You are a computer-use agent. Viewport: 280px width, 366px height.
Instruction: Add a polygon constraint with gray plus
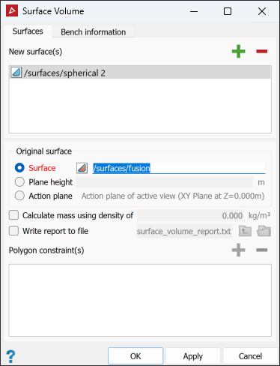238,250
